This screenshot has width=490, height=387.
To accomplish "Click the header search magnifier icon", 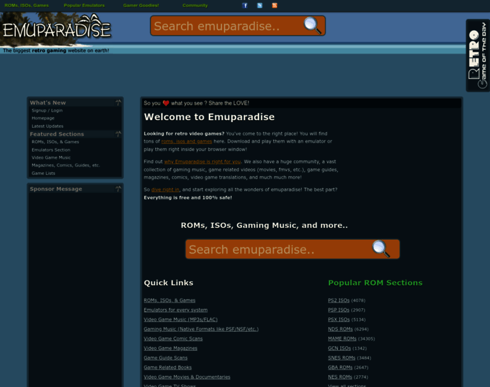I will (x=312, y=25).
